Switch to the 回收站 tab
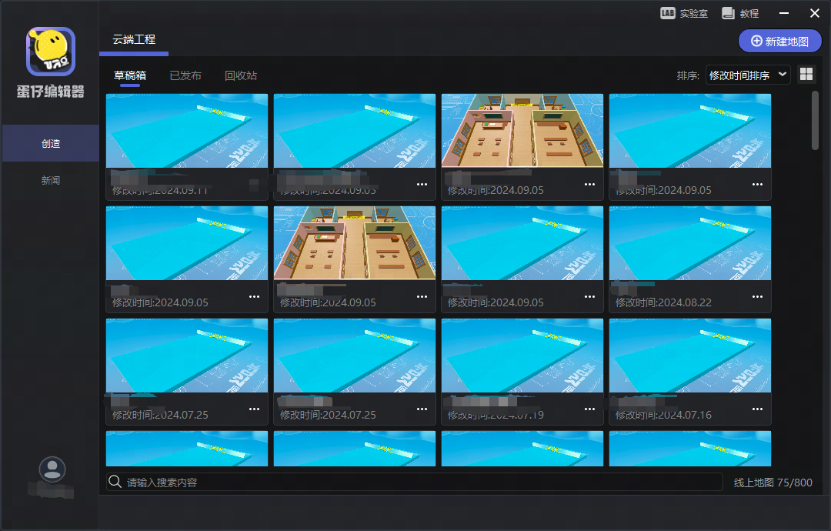Image resolution: width=831 pixels, height=531 pixels. [241, 75]
